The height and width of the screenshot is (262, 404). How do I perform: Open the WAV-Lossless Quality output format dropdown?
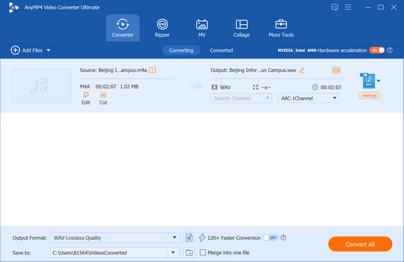(115, 238)
